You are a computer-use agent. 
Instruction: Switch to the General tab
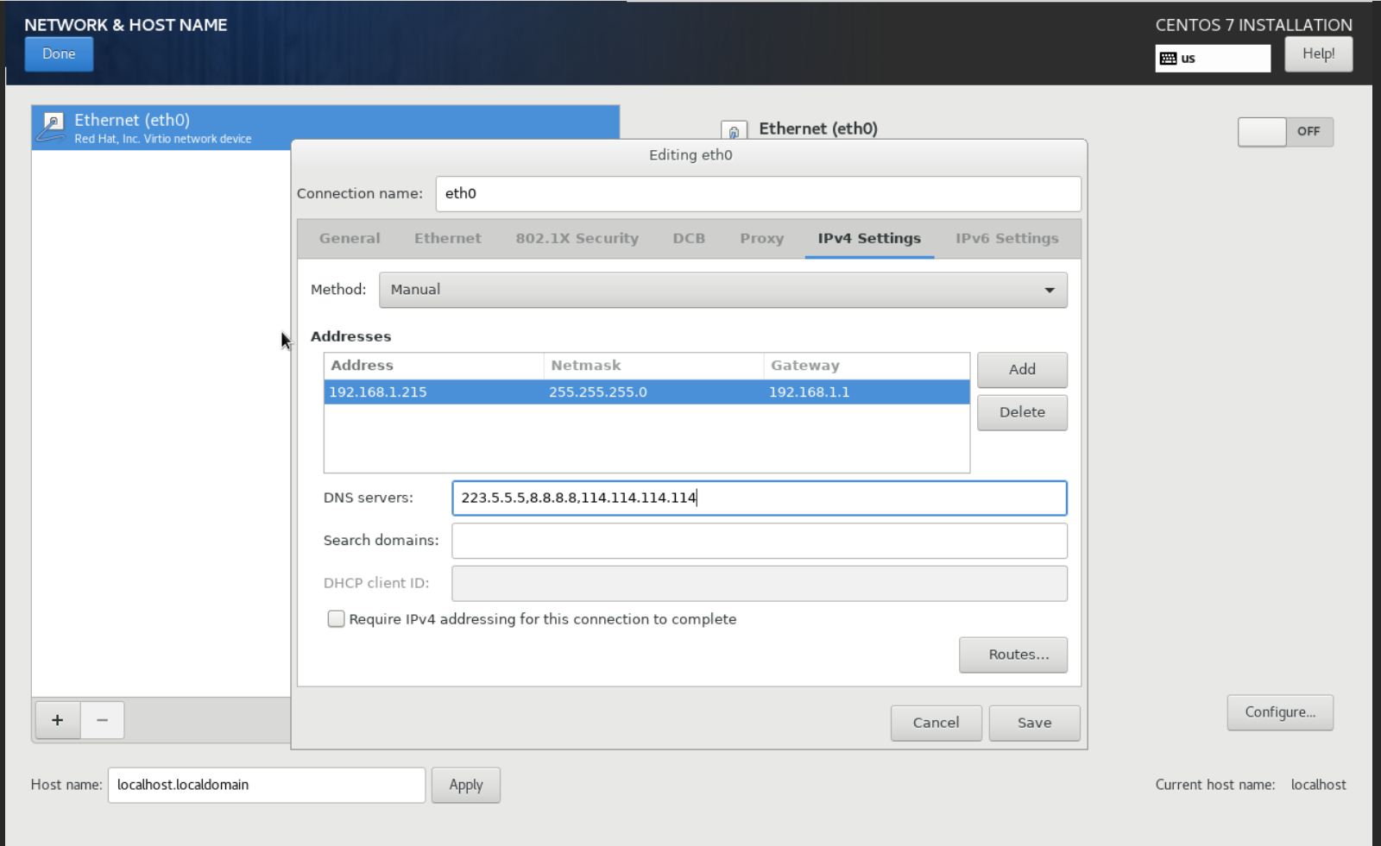(x=350, y=239)
